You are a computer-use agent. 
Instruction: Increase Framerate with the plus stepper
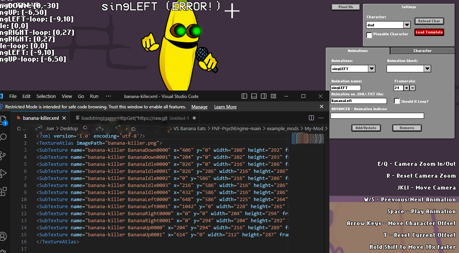pos(407,88)
